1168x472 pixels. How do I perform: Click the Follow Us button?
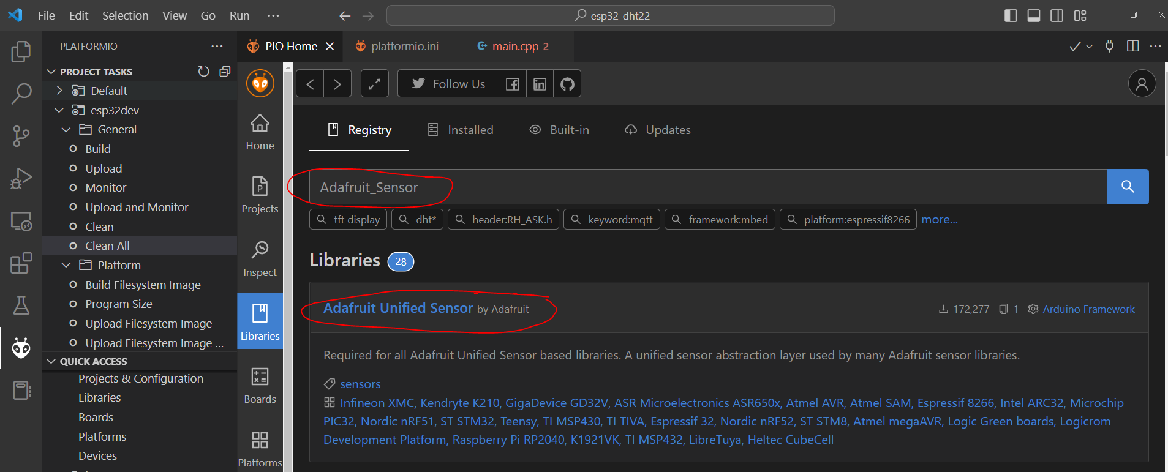[x=448, y=84]
